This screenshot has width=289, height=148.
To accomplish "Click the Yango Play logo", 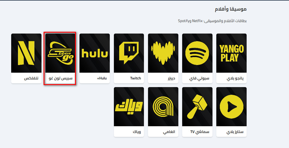I will [x=231, y=53].
